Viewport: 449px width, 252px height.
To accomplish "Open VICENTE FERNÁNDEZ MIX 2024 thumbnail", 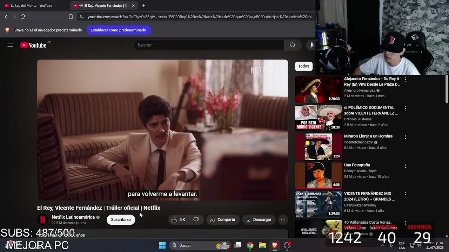I will click(318, 204).
